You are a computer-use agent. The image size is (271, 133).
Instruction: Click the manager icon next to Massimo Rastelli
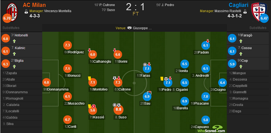pos(245,12)
